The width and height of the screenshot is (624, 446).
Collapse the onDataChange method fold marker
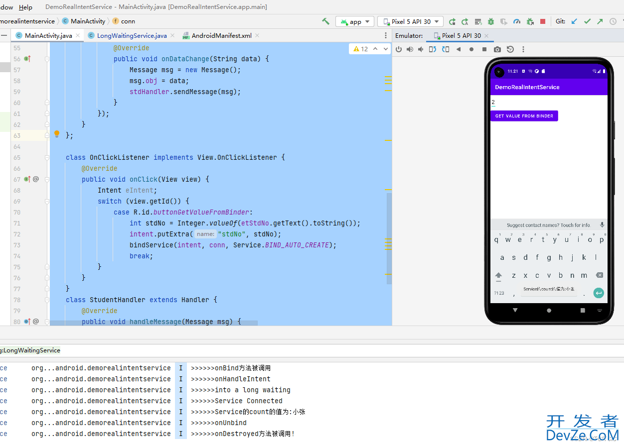(x=47, y=59)
